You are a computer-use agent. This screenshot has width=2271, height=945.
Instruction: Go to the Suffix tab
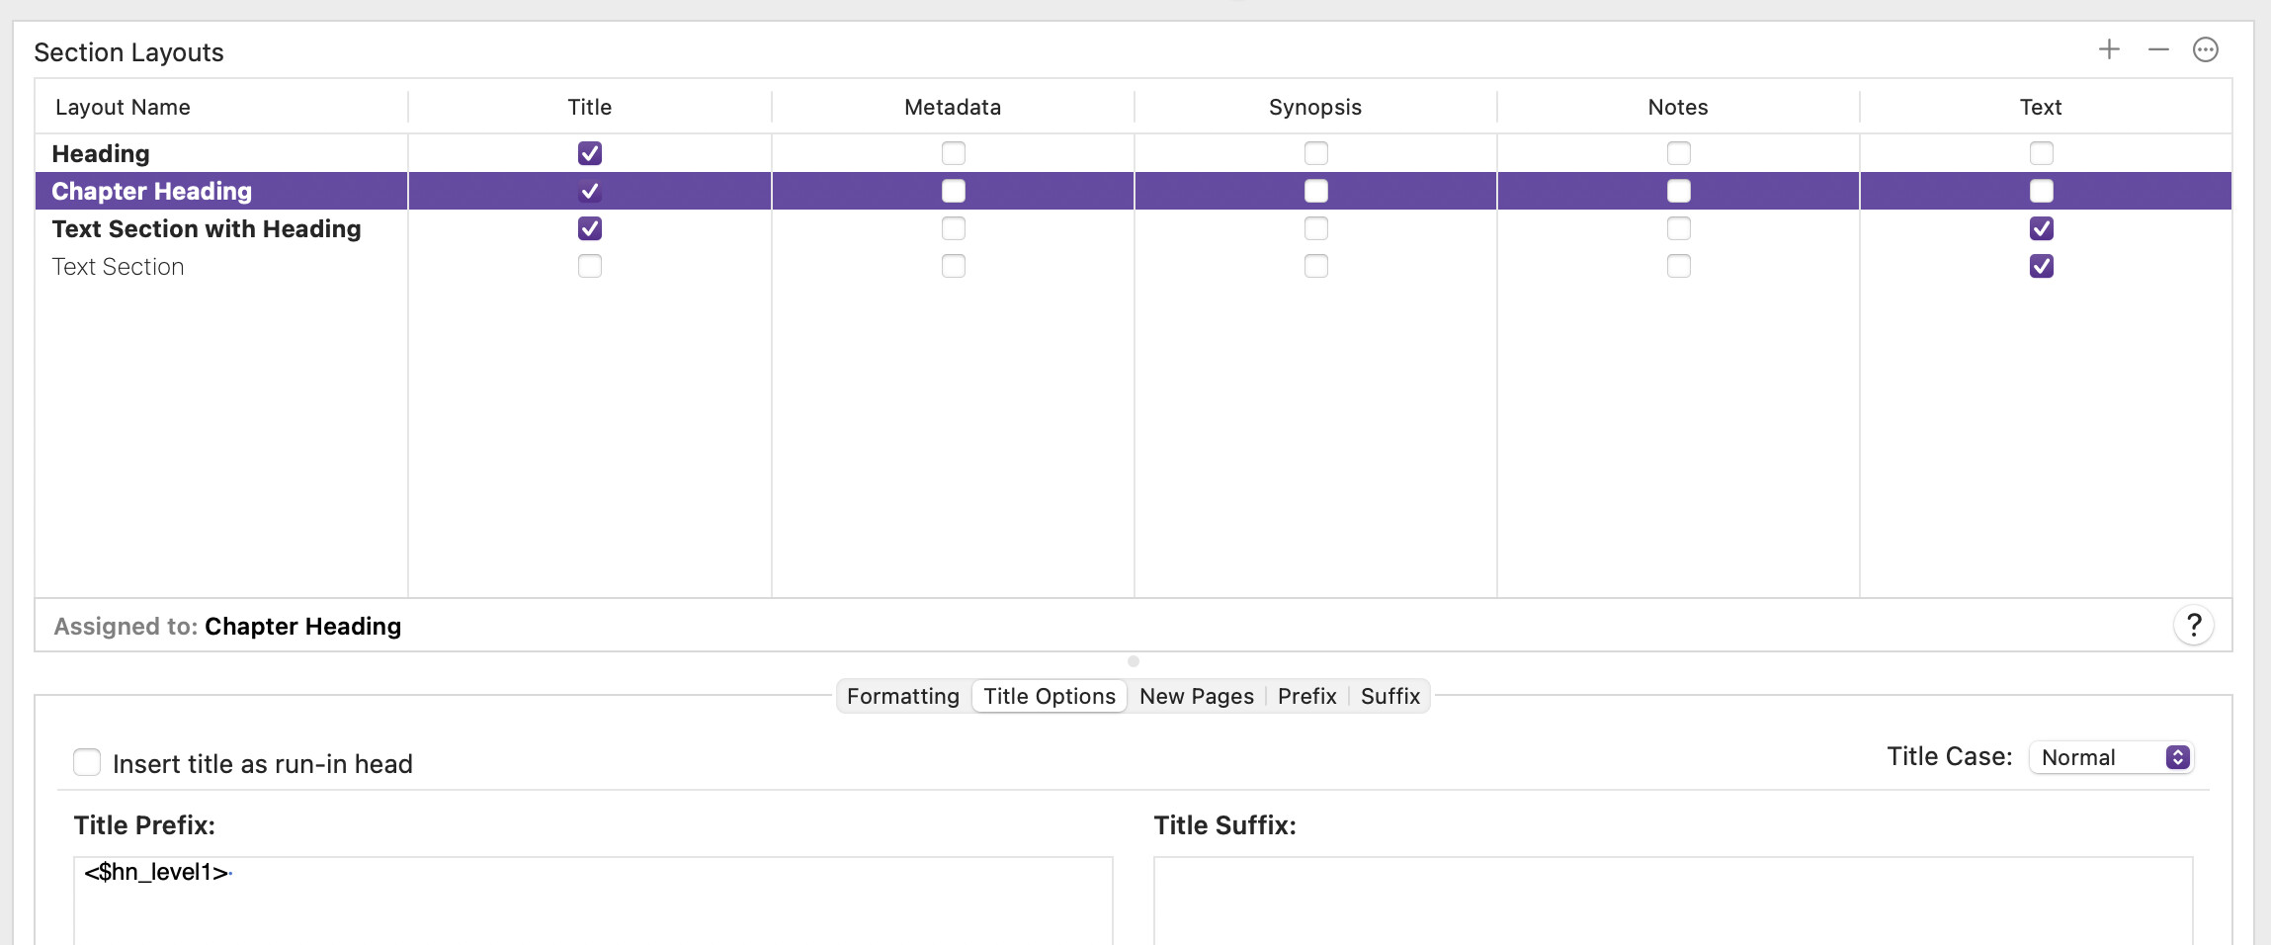[1389, 696]
